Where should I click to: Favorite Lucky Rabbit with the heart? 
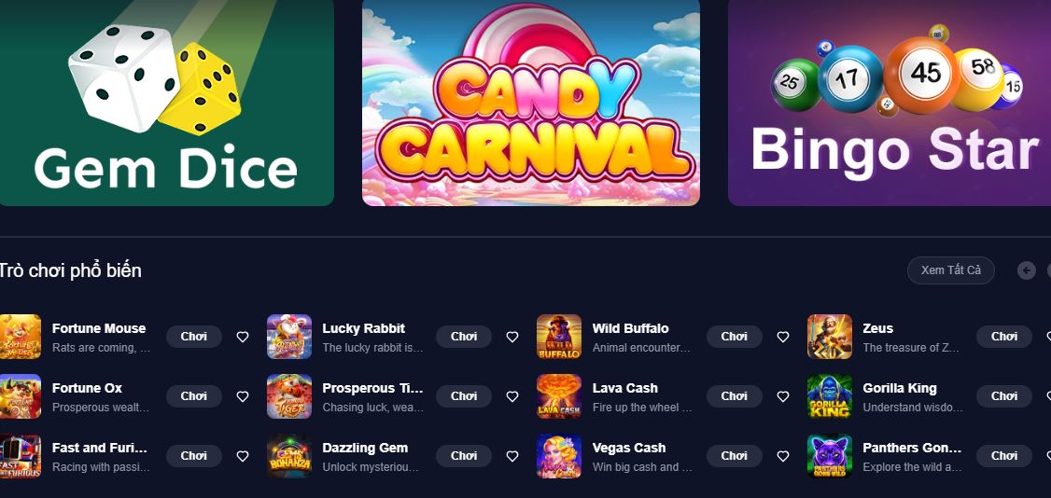point(512,337)
